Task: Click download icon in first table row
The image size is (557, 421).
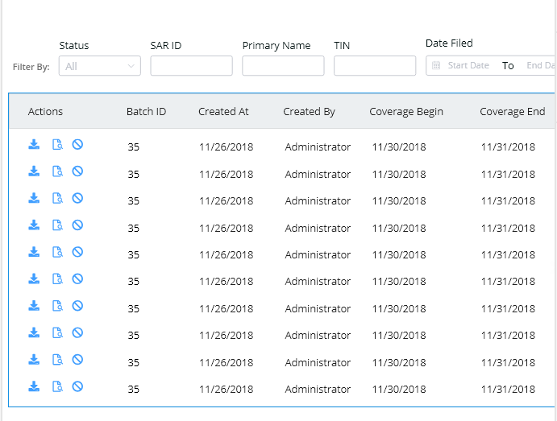Action: 34,145
